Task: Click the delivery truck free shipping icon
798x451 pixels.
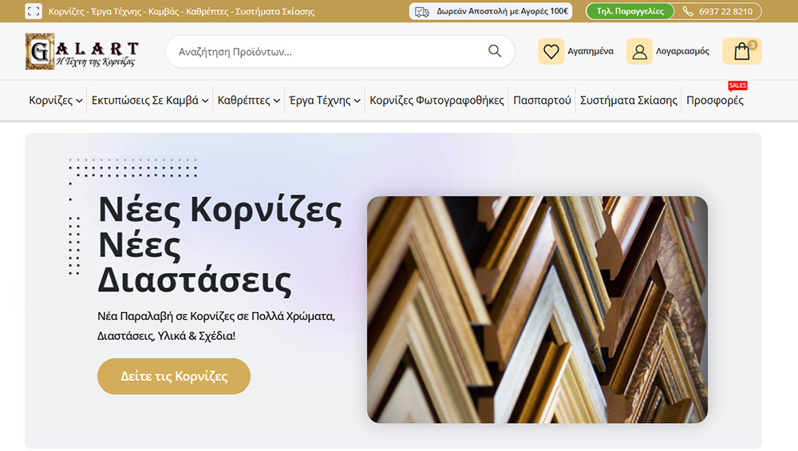Action: point(422,11)
